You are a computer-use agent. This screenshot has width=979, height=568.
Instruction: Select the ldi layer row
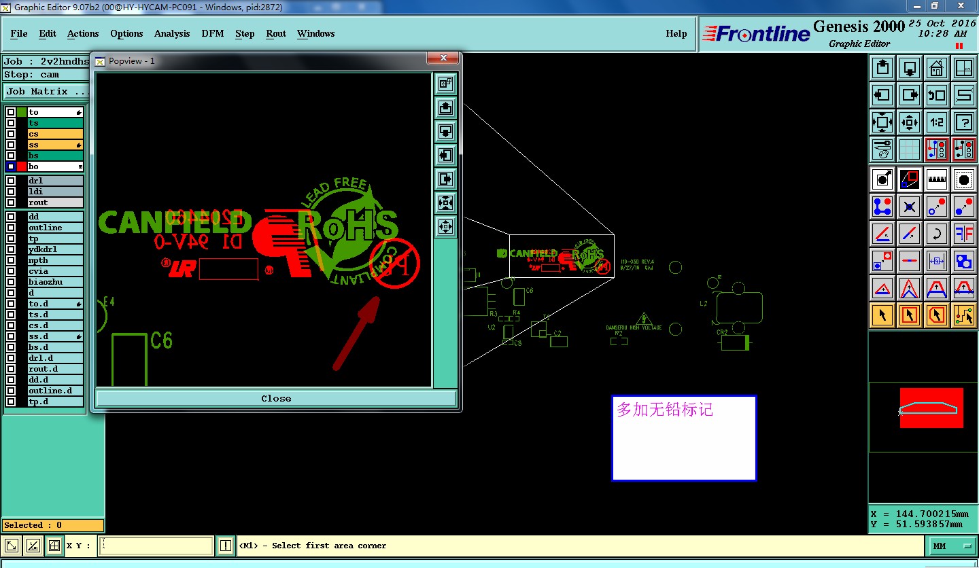[x=55, y=192]
